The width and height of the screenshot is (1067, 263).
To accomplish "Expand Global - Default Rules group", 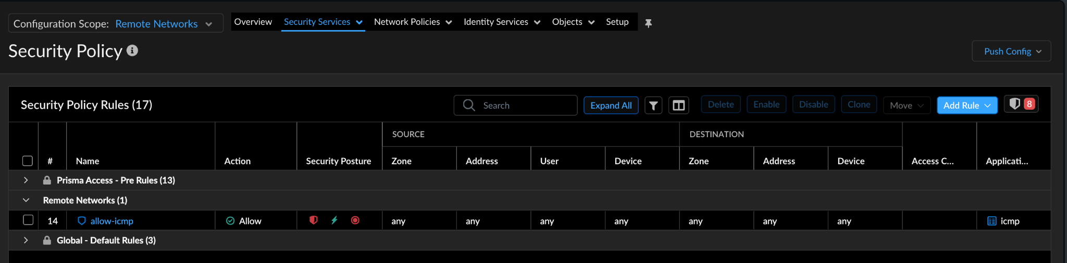I will click(26, 240).
